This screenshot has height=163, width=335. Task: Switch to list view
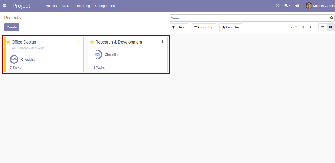click(322, 27)
